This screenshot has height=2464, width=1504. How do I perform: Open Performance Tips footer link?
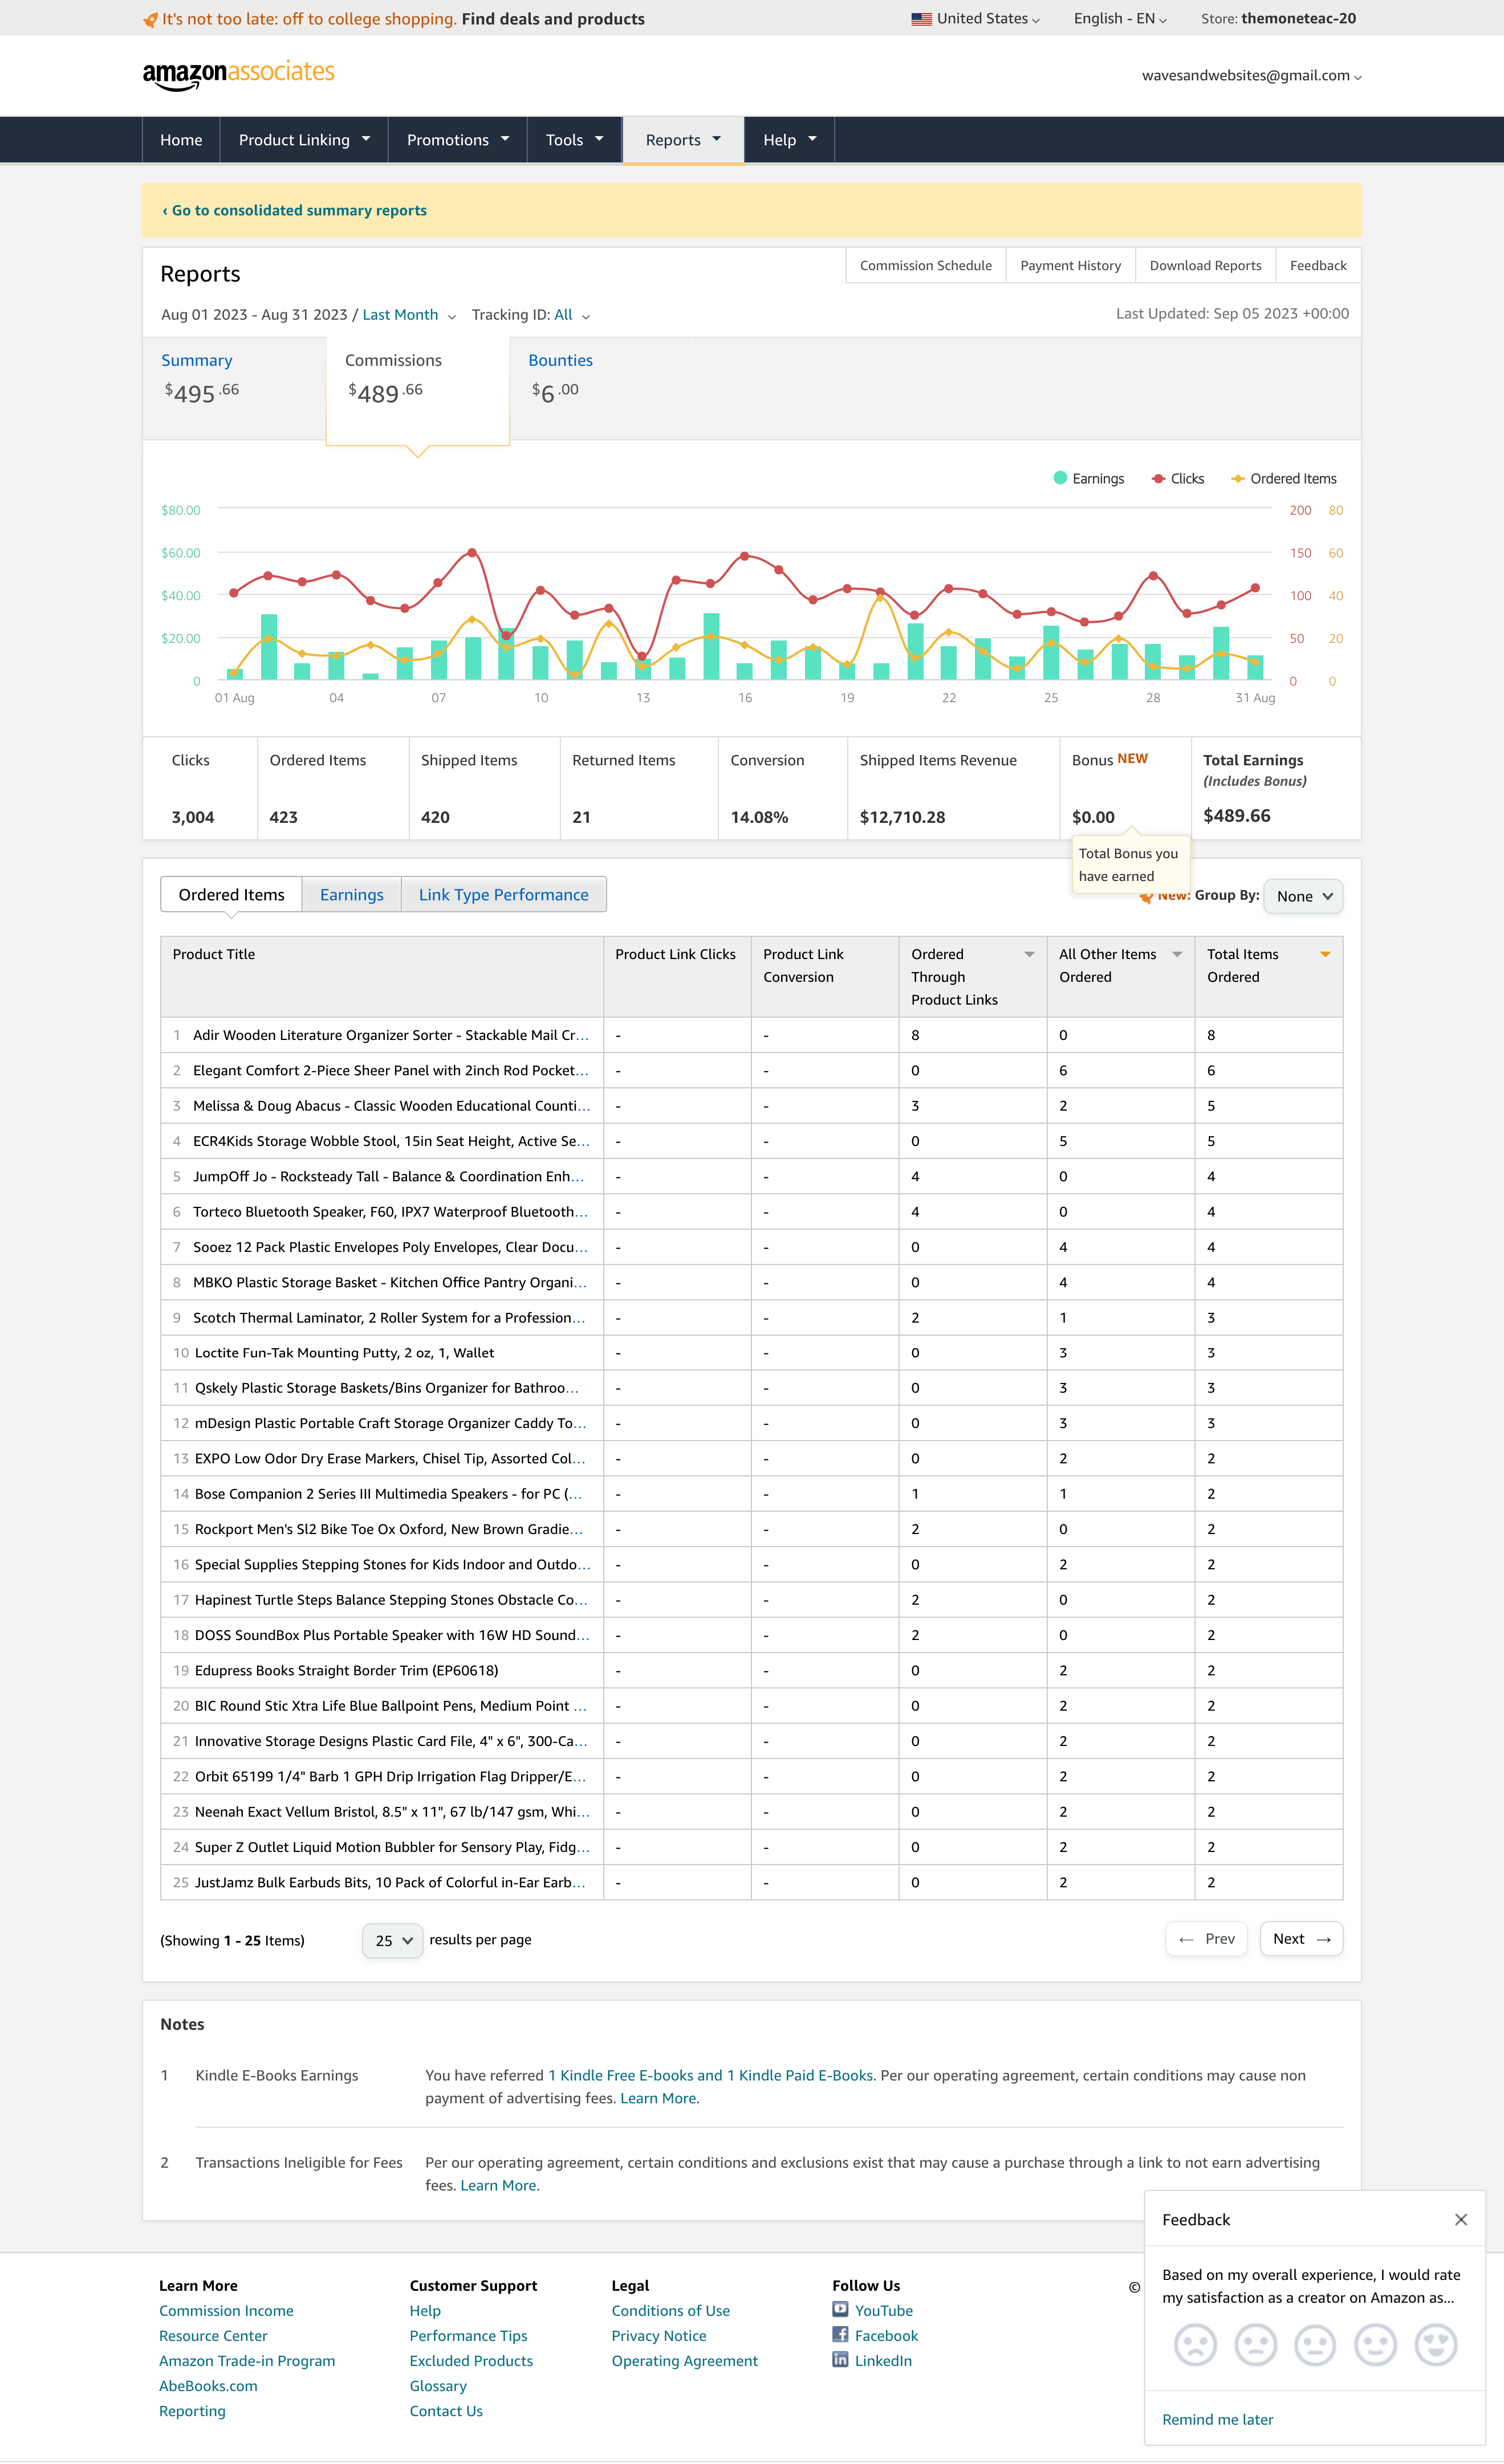click(468, 2335)
